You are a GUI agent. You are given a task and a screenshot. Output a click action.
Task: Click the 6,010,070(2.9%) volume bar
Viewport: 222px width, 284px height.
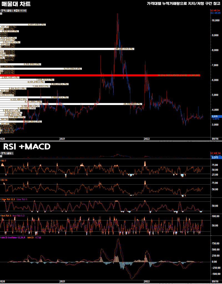pyautogui.click(x=21, y=64)
